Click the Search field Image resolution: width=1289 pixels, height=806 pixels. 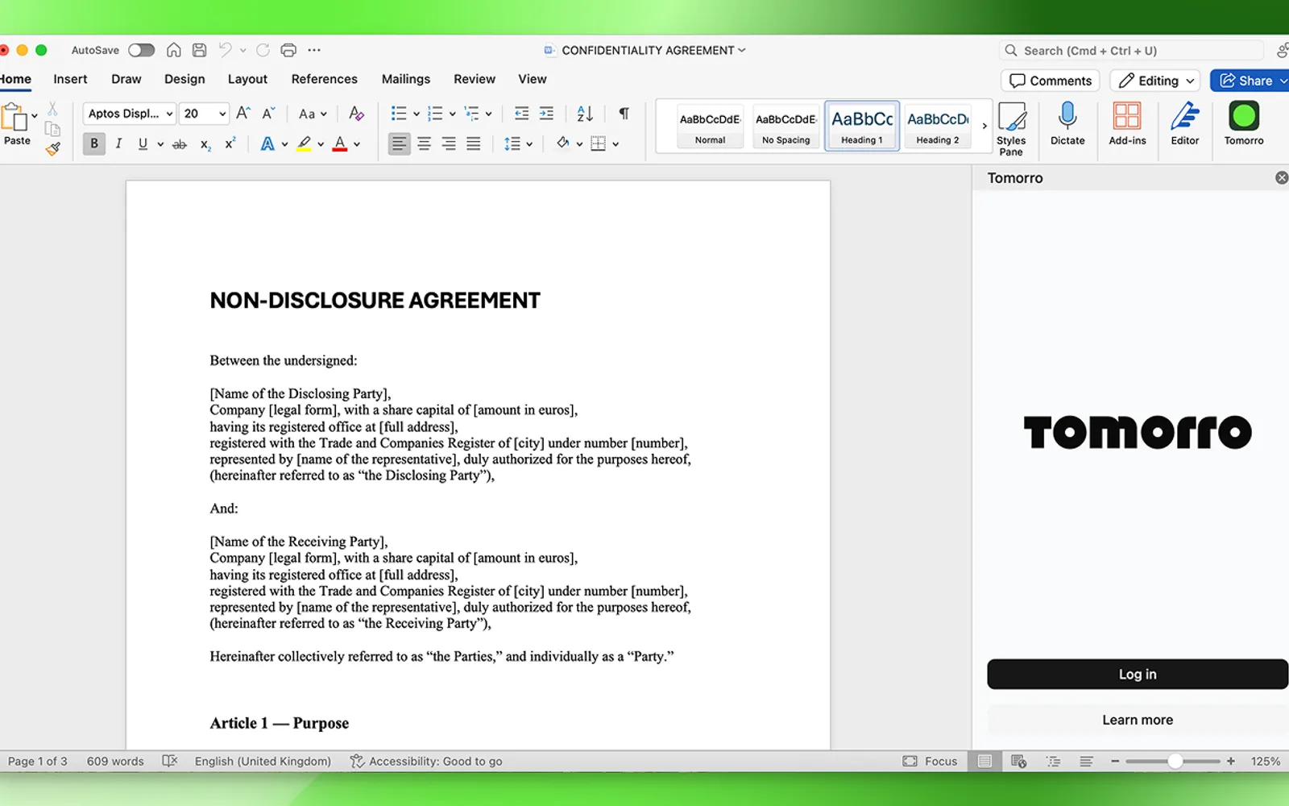tap(1131, 50)
